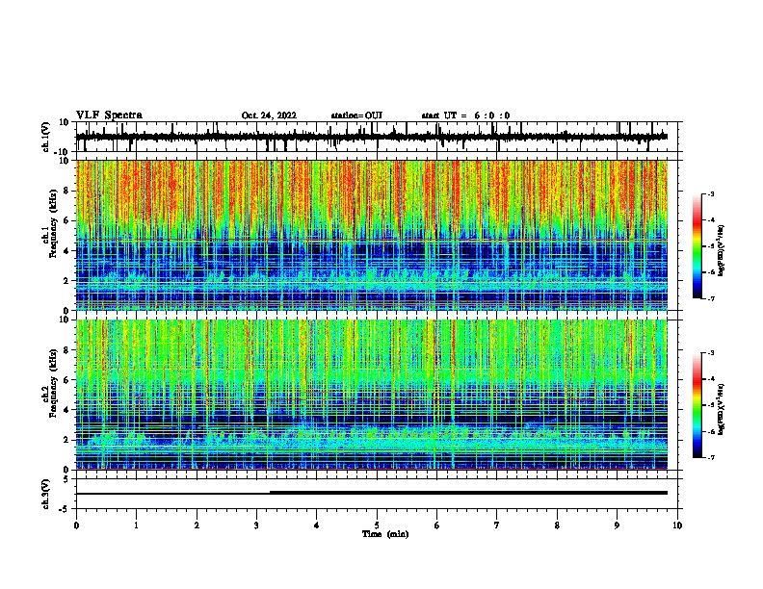This screenshot has width=763, height=589.
Task: Click the '9' tick on the time axis
Action: [617, 525]
